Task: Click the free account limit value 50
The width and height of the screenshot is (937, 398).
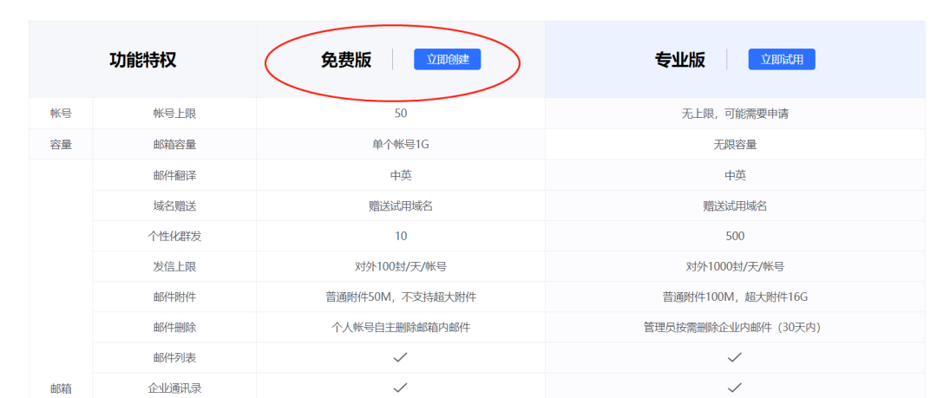Action: (401, 114)
